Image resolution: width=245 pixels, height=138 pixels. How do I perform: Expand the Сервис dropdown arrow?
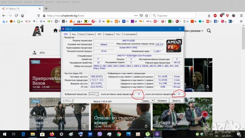(x=153, y=101)
